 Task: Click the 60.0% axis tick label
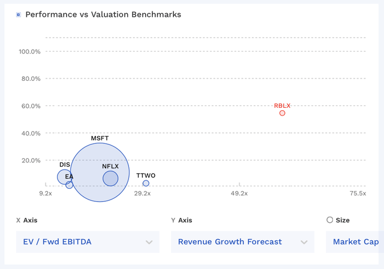point(29,106)
